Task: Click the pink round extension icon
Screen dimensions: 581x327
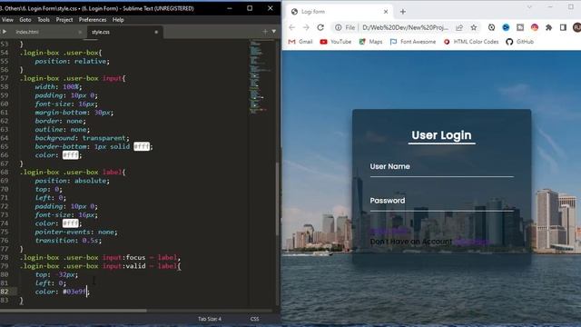Action: (535, 27)
